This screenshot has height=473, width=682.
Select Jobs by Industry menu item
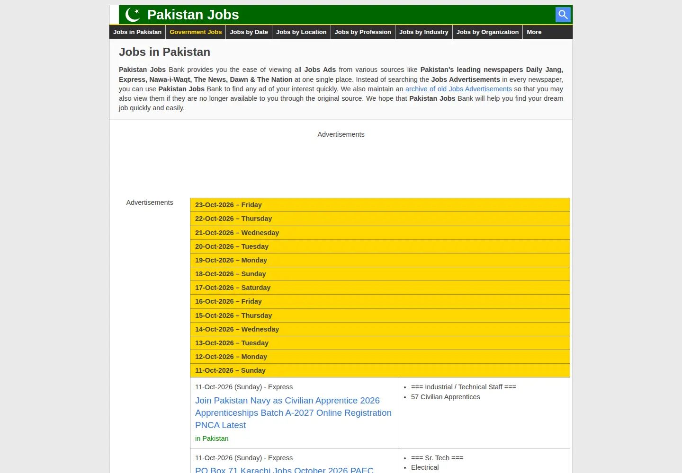click(424, 32)
